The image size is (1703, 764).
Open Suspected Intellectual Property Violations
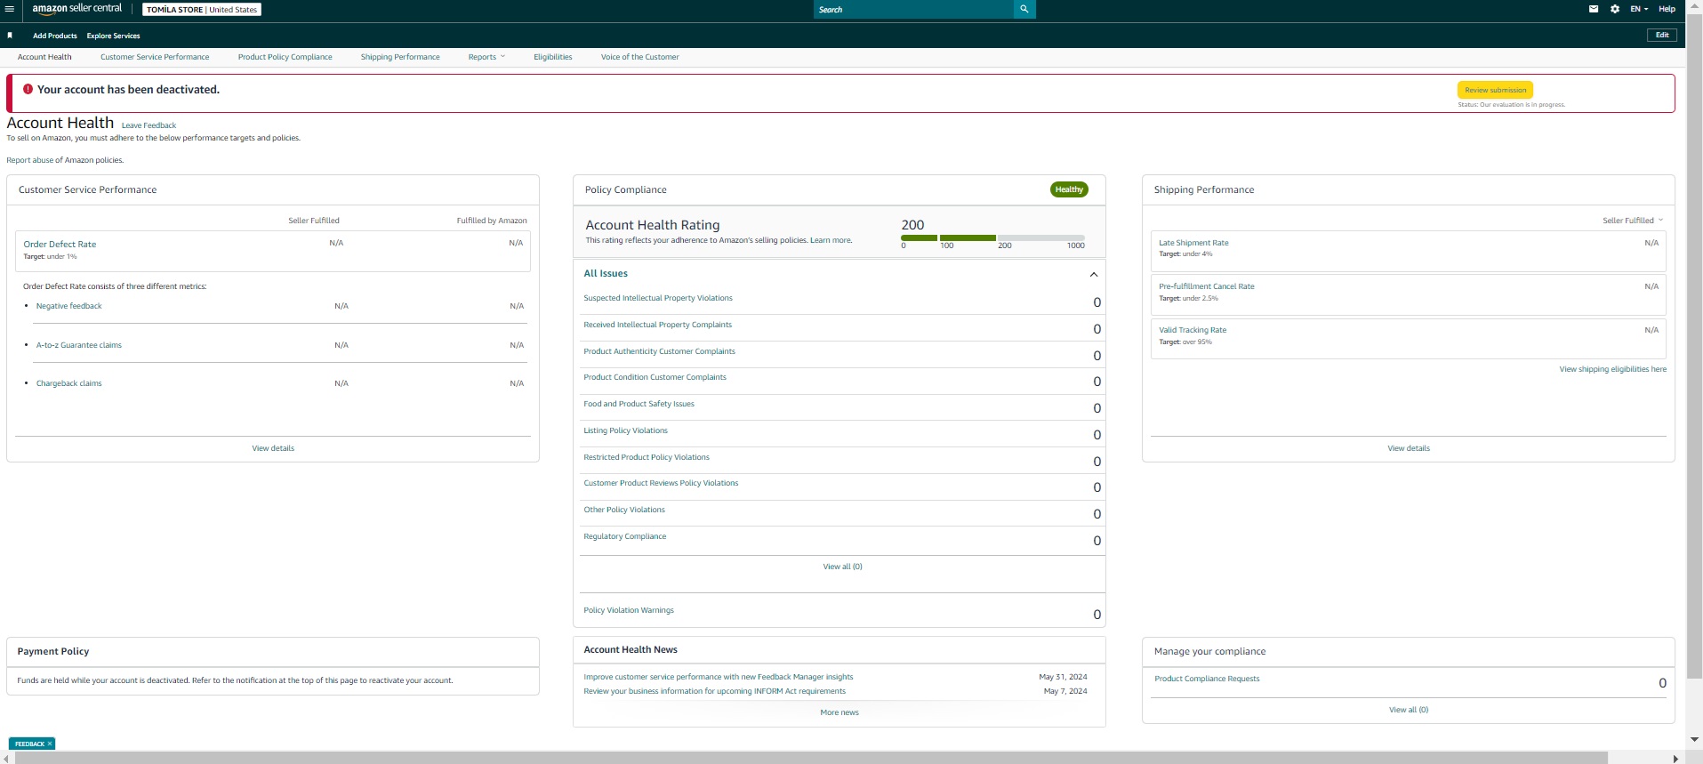click(x=658, y=298)
